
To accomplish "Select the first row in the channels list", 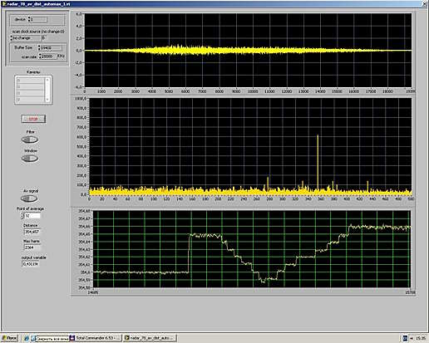I will click(x=30, y=80).
